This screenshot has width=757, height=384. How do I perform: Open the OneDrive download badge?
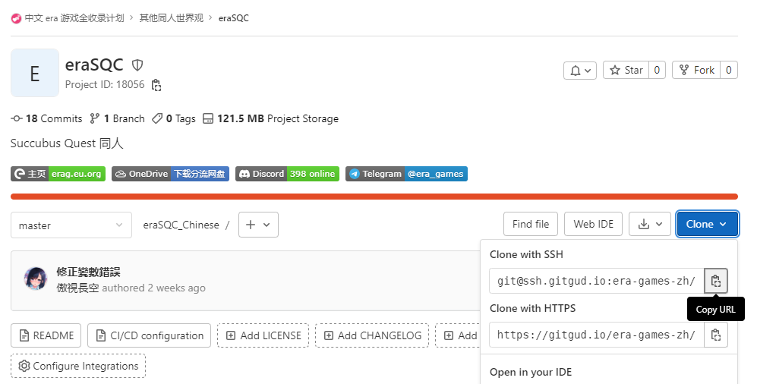170,174
